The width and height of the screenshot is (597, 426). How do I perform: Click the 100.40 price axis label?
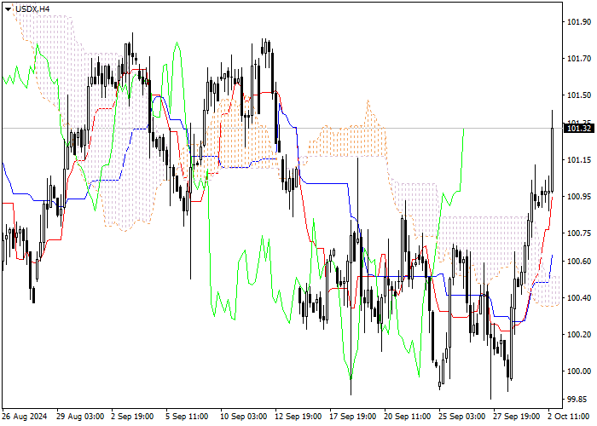(x=579, y=297)
